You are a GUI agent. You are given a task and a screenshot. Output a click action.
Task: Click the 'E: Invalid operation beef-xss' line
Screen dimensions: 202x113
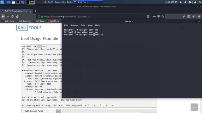[x=81, y=32]
